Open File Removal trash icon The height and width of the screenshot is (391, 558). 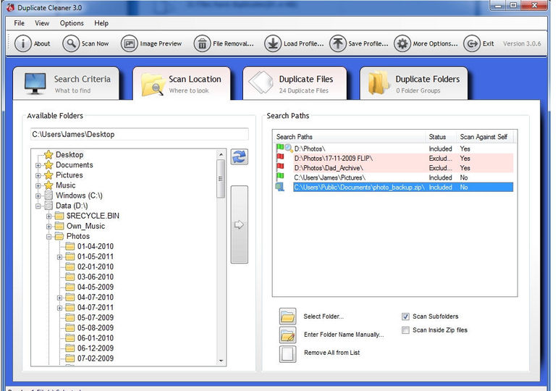[x=202, y=43]
